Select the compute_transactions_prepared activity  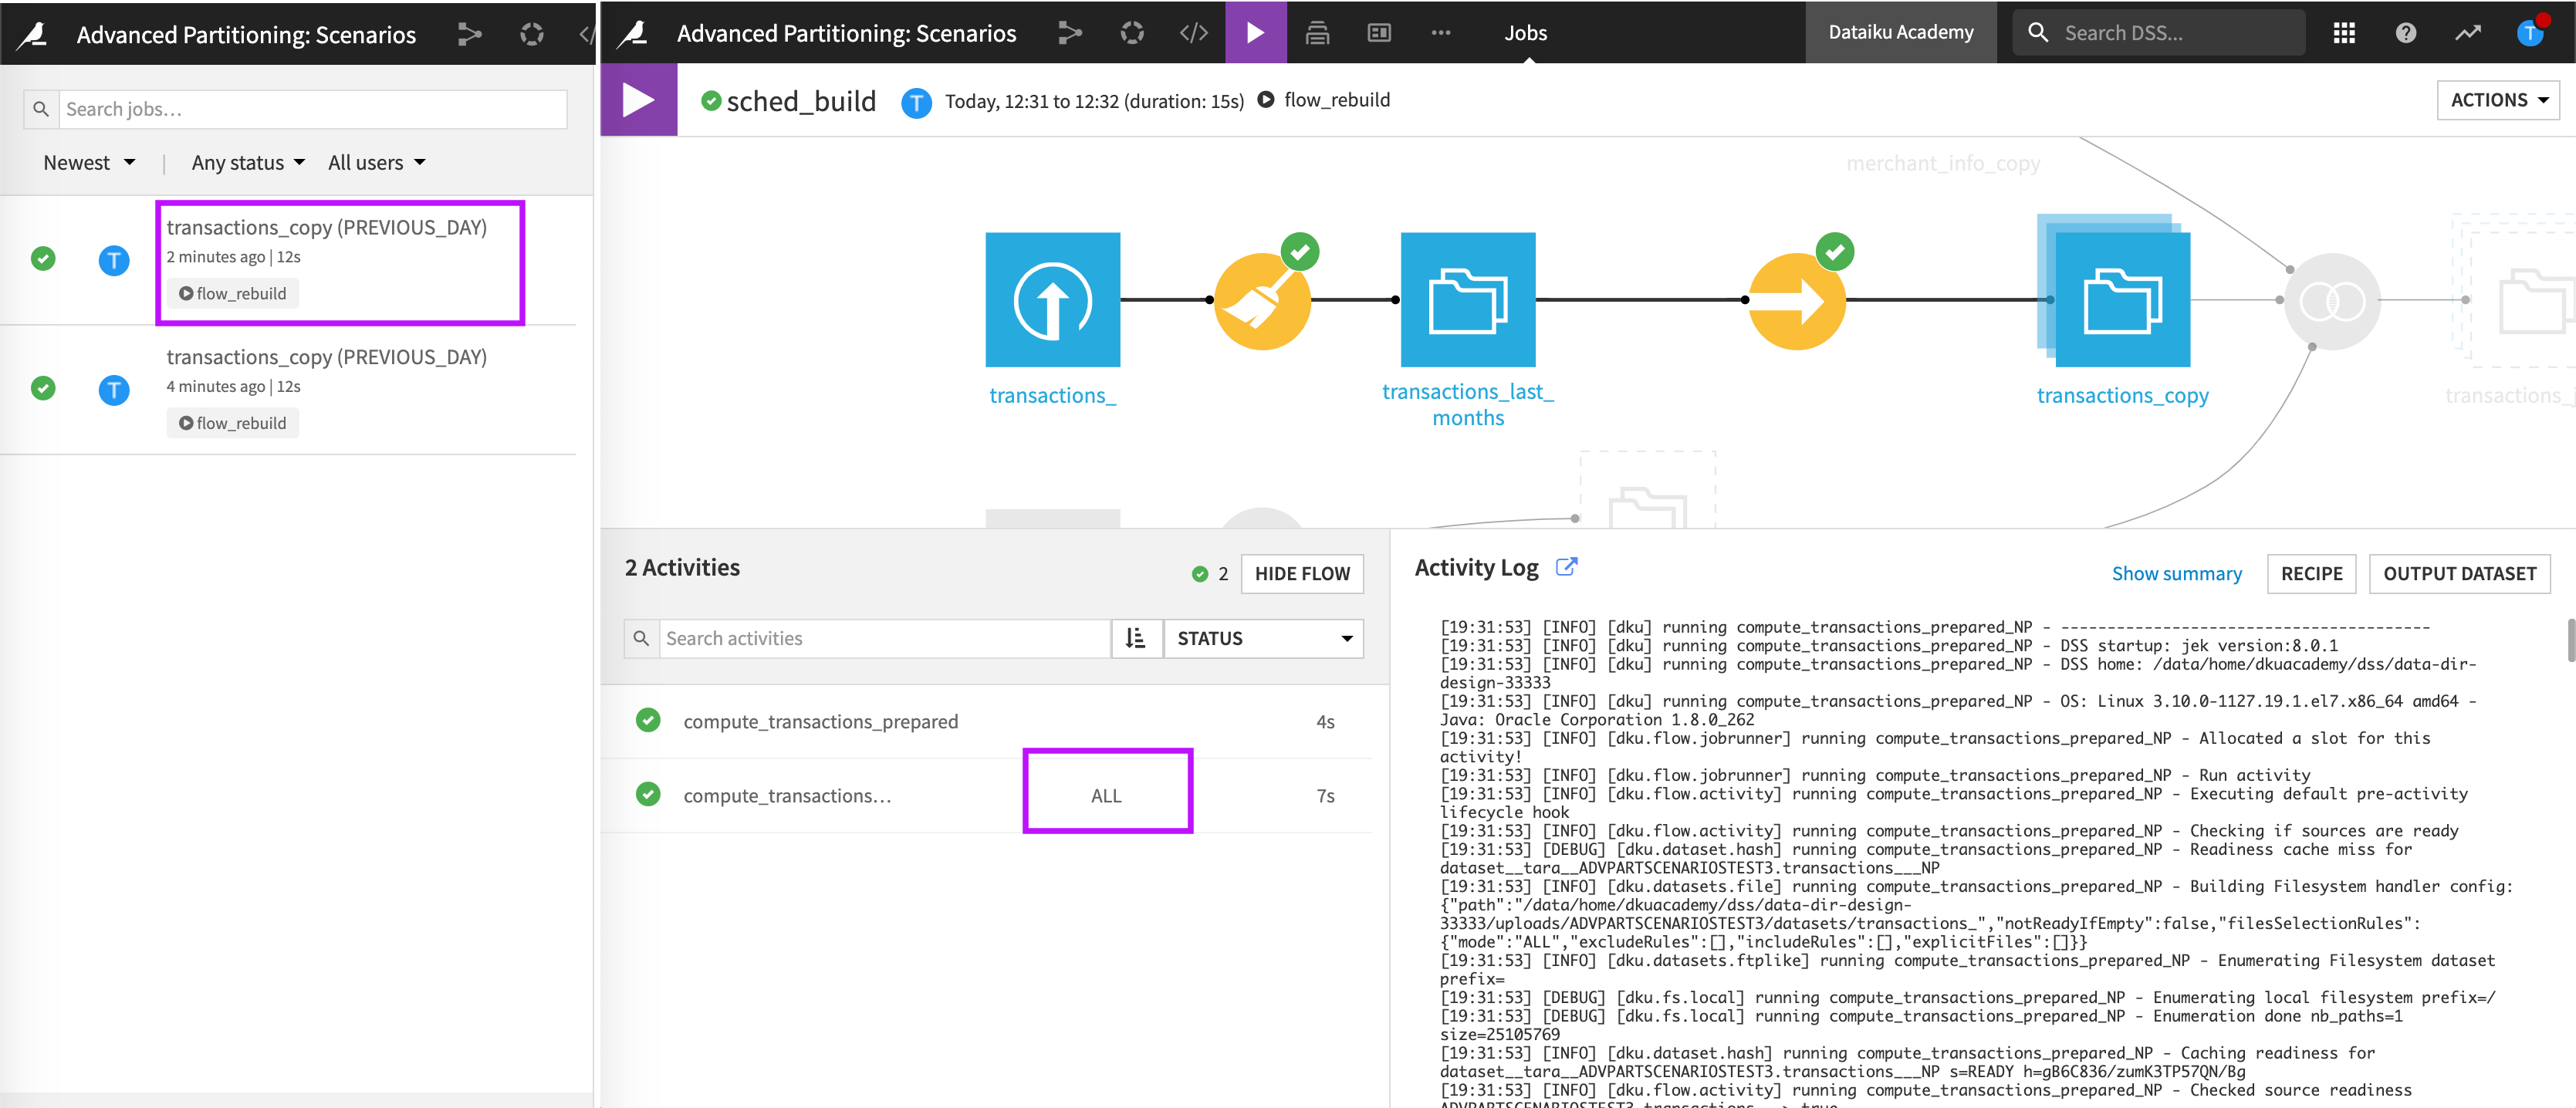tap(820, 721)
